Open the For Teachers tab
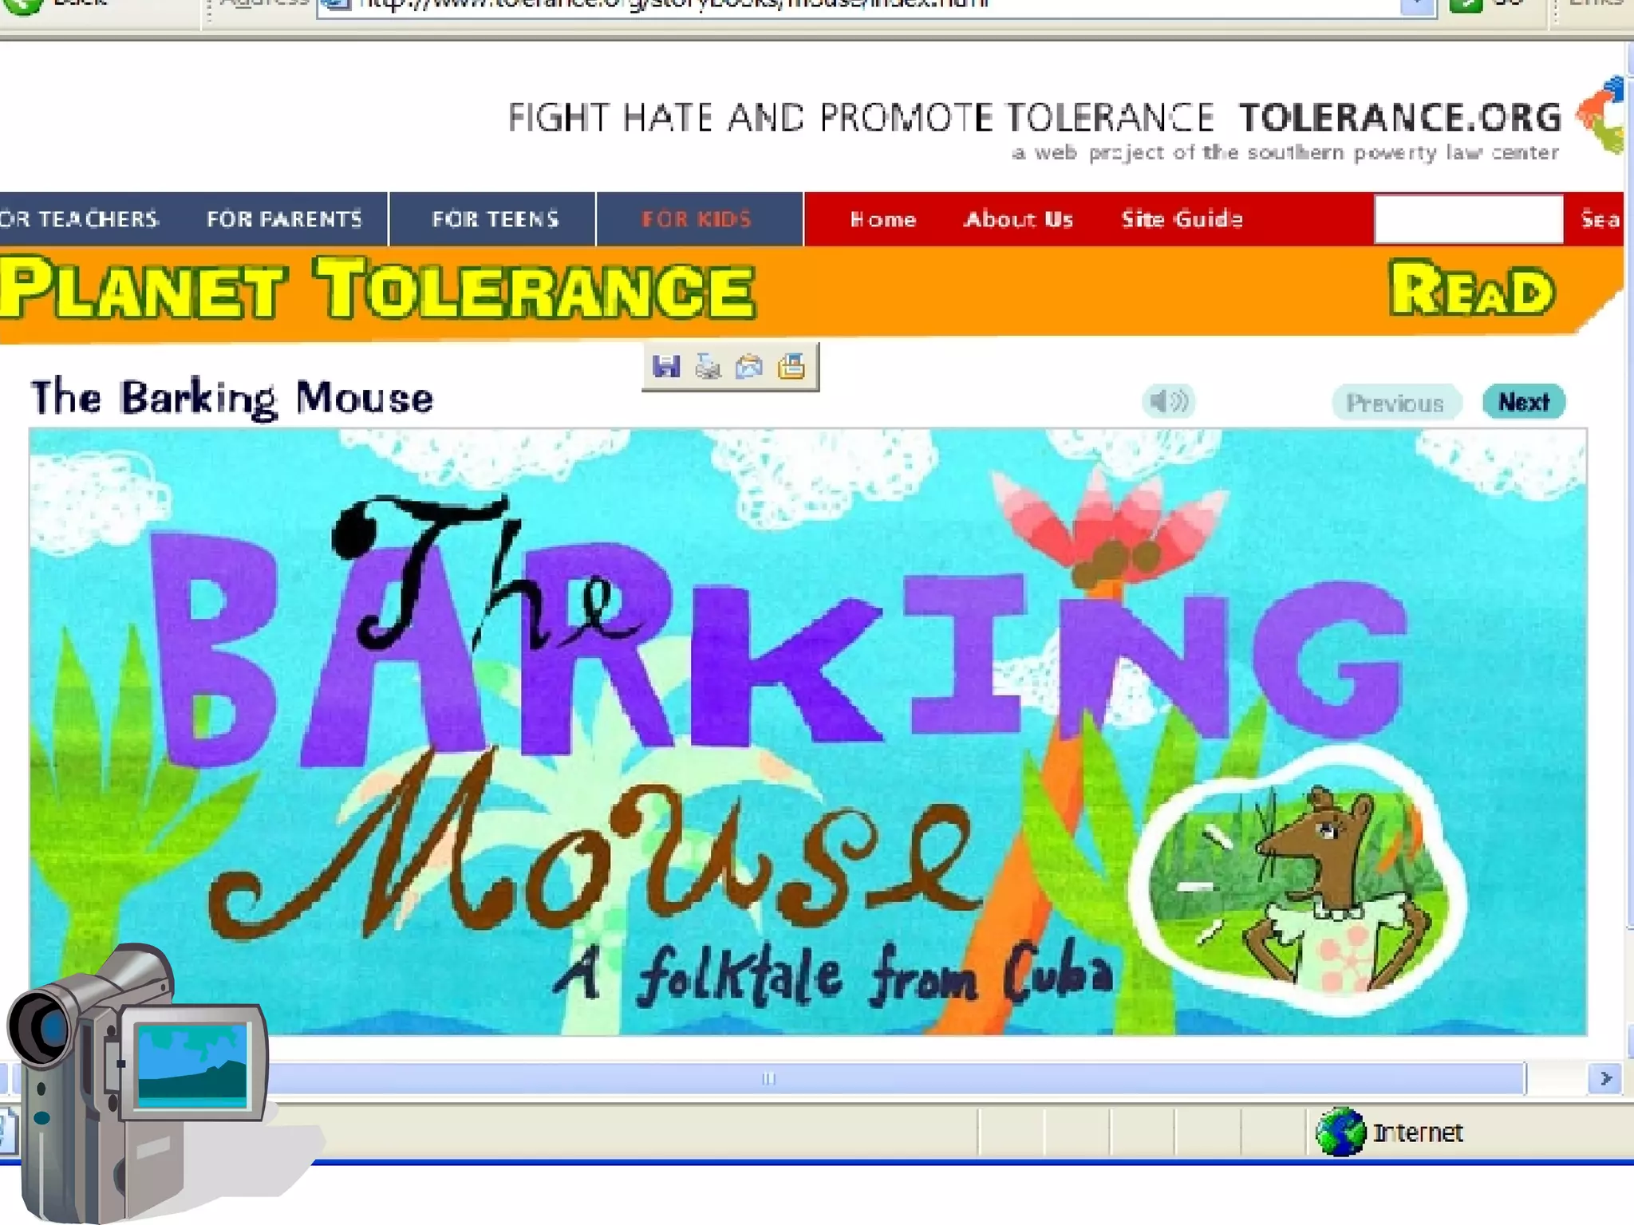The width and height of the screenshot is (1634, 1225). pyautogui.click(x=80, y=219)
